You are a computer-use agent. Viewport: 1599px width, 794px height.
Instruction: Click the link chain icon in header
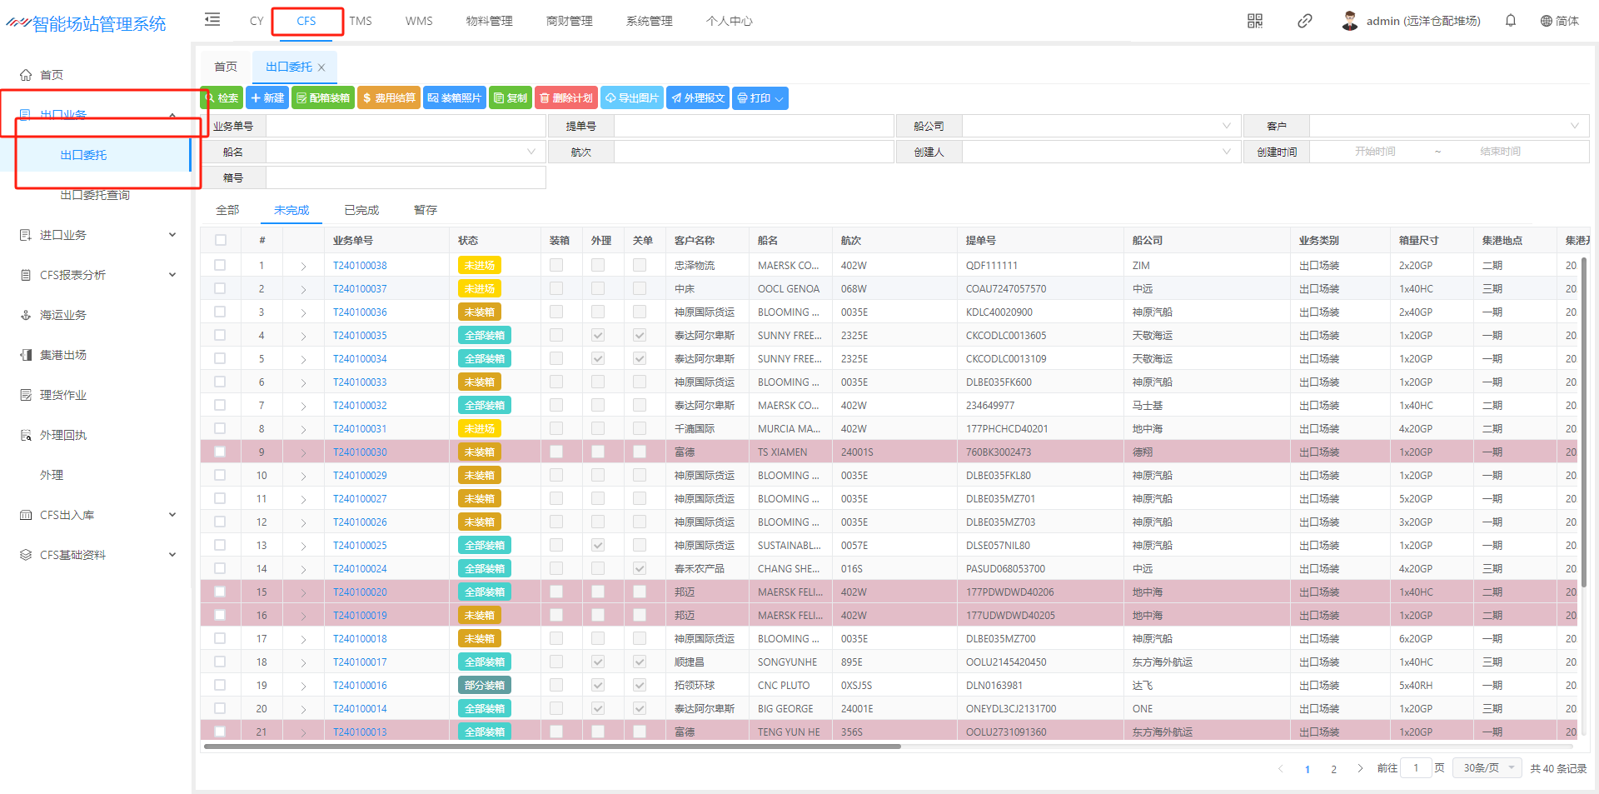1305,21
